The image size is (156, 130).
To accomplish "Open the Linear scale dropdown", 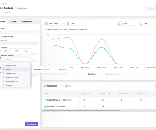I will tap(127, 23).
